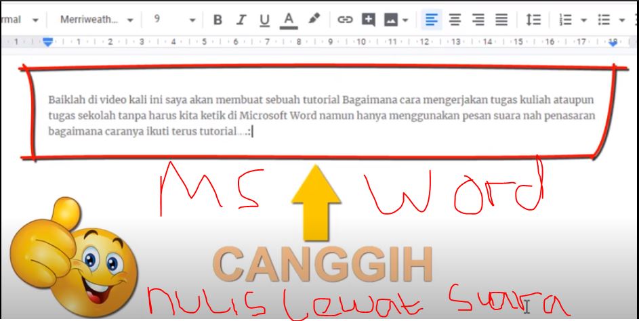The height and width of the screenshot is (321, 639).
Task: Click the word 'penasaran' in the document
Action: (571, 116)
